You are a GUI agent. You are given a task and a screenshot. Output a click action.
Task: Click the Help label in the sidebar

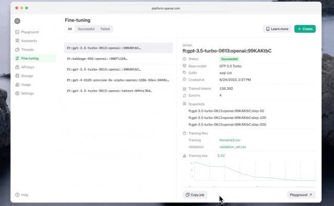point(25,195)
